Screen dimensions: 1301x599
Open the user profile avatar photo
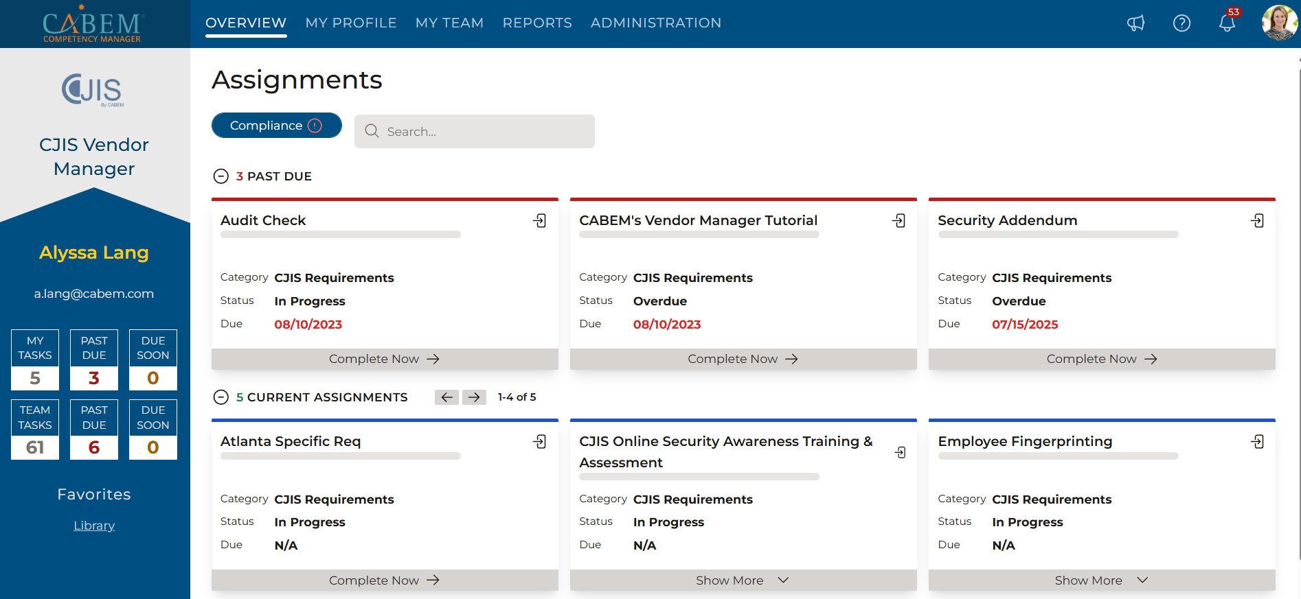tap(1279, 23)
